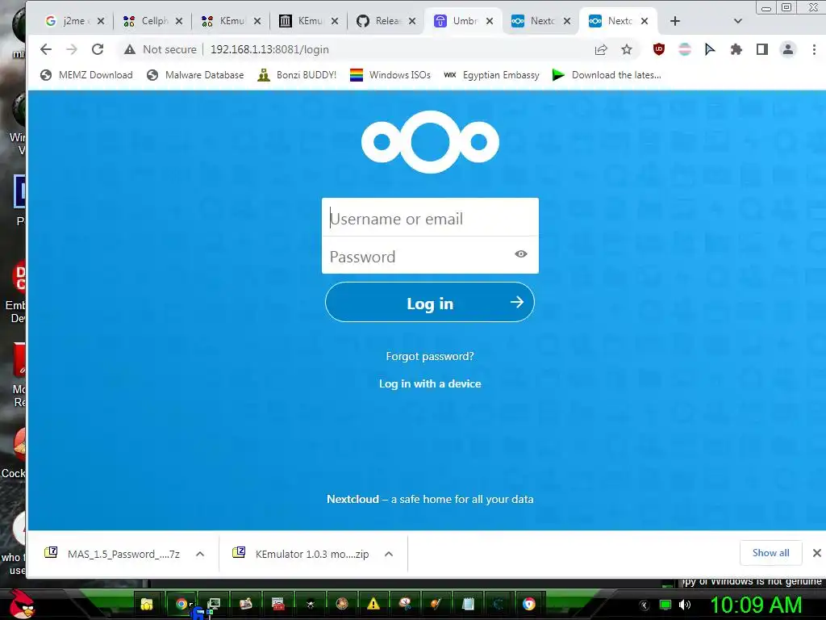The height and width of the screenshot is (620, 826).
Task: Open Chrome's three-dot menu
Action: tap(814, 49)
